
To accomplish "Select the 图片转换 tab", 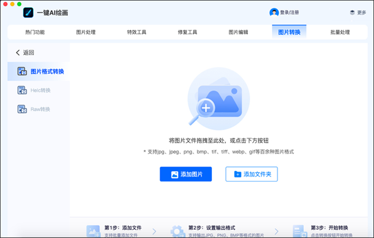I will pos(289,32).
